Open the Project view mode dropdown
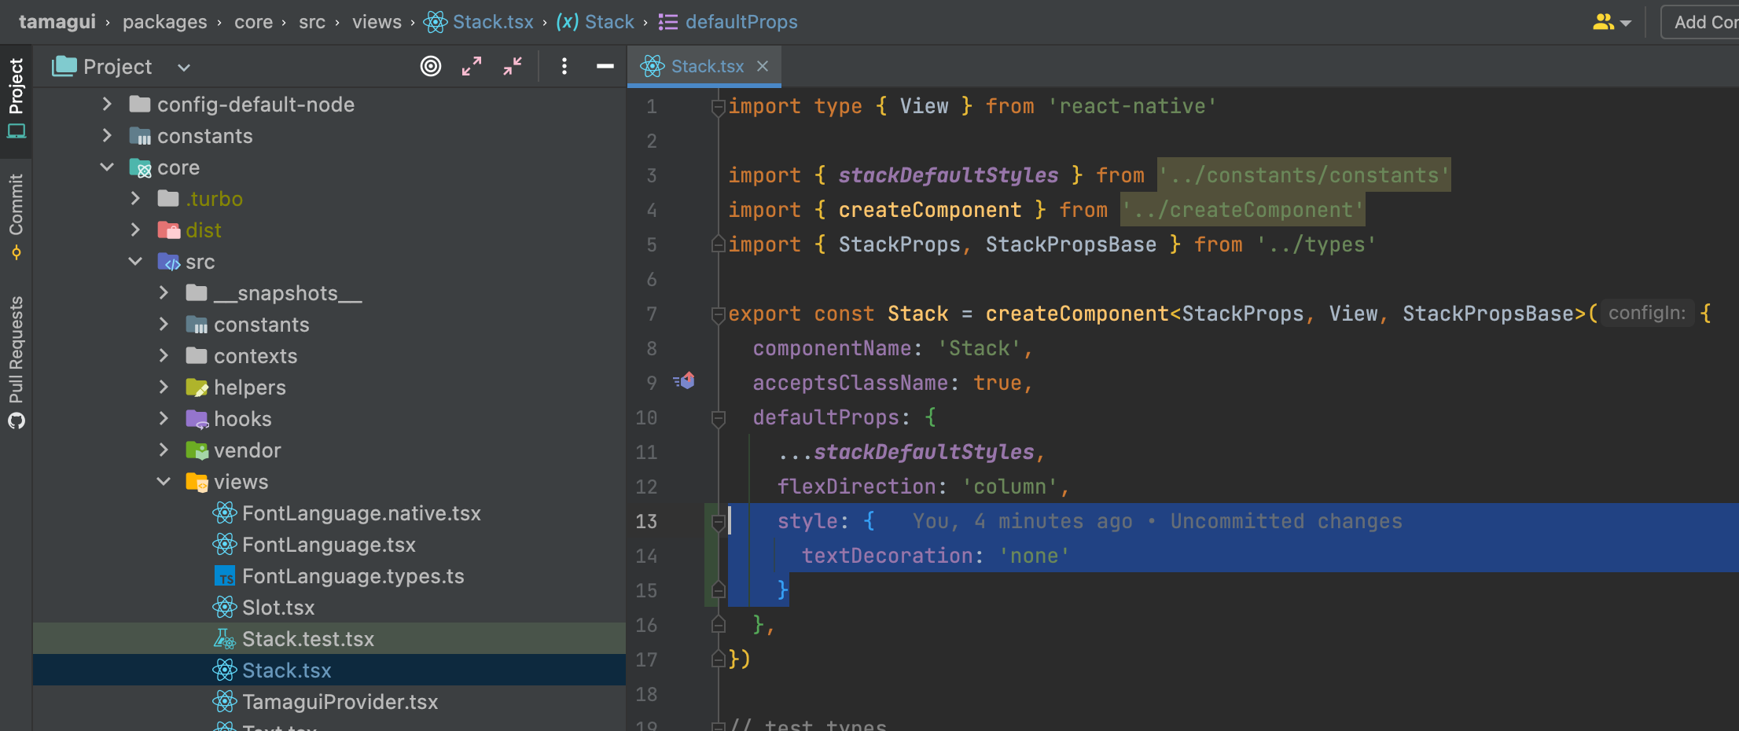Viewport: 1739px width, 731px height. coord(182,67)
